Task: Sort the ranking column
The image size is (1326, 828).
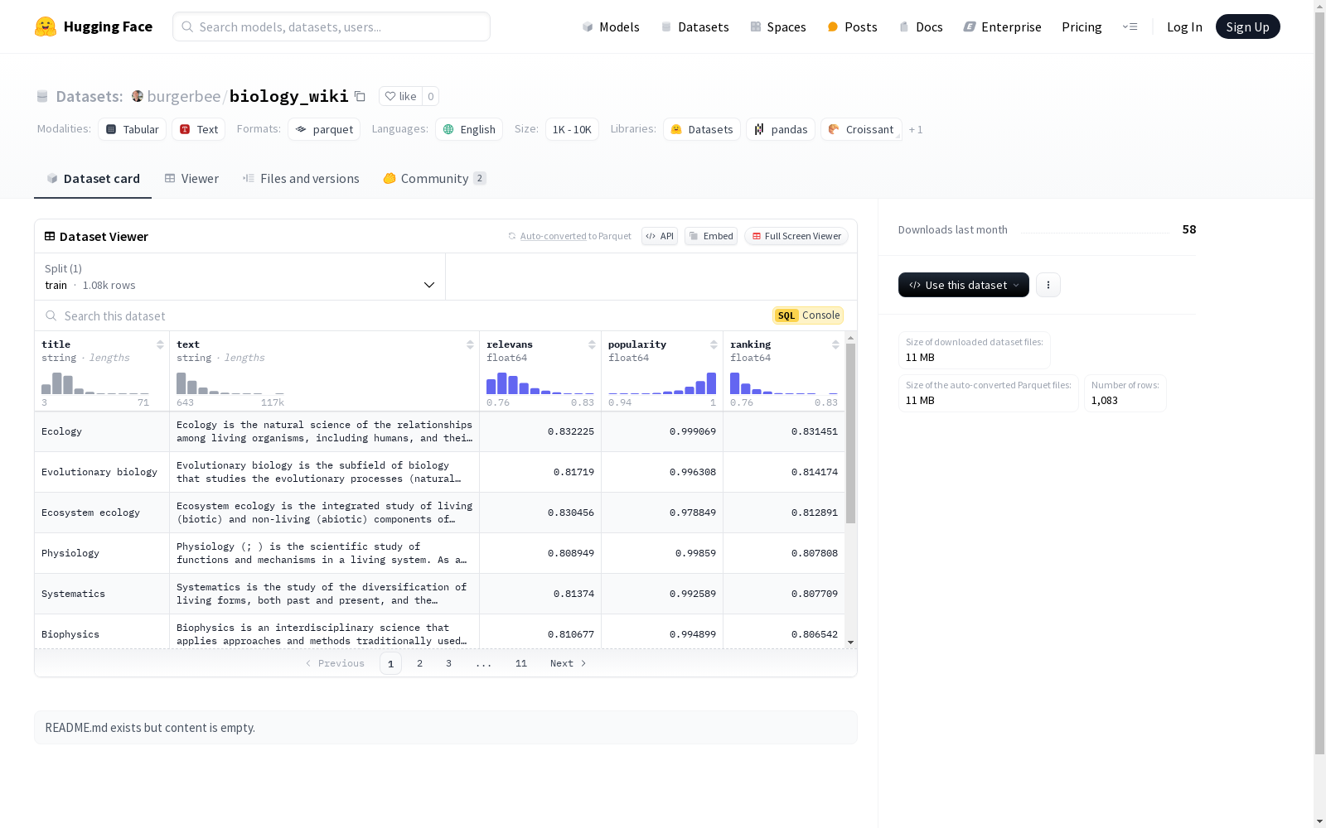Action: point(835,344)
